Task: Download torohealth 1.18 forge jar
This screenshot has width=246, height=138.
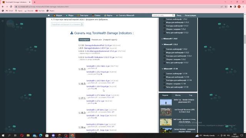Action: (x=98, y=115)
